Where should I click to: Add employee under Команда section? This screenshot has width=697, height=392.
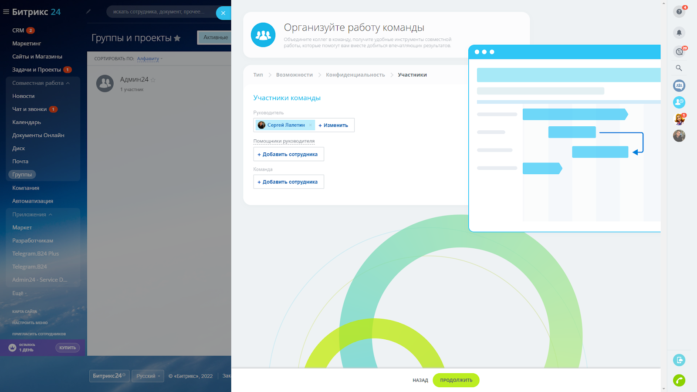pos(288,182)
